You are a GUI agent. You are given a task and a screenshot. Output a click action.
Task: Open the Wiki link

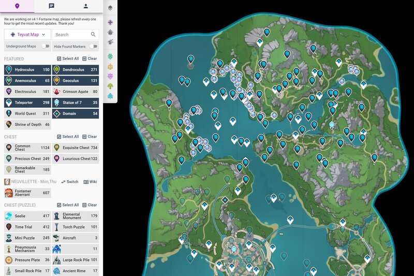(91, 182)
